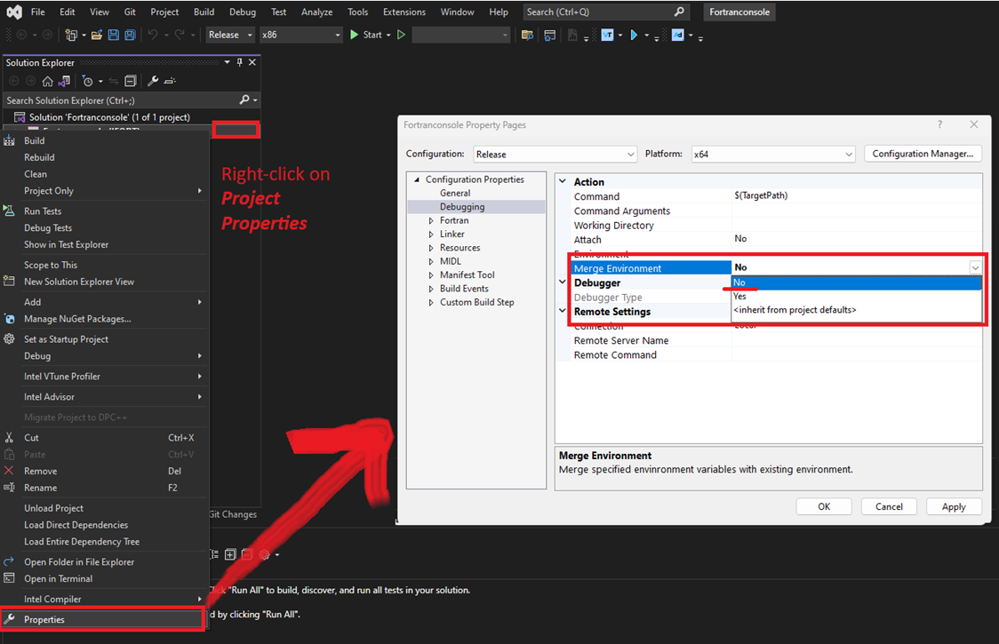The height and width of the screenshot is (644, 999).
Task: Click the Apply button
Action: (954, 506)
